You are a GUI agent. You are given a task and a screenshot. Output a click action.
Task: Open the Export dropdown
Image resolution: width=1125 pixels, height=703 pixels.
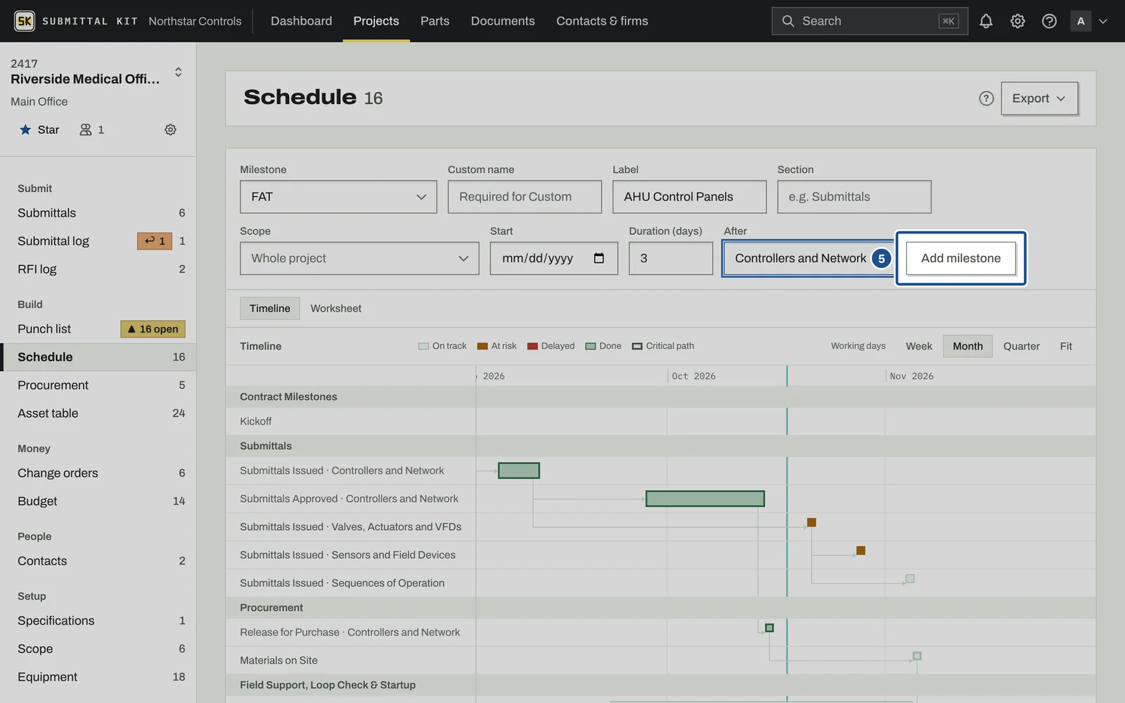tap(1039, 98)
